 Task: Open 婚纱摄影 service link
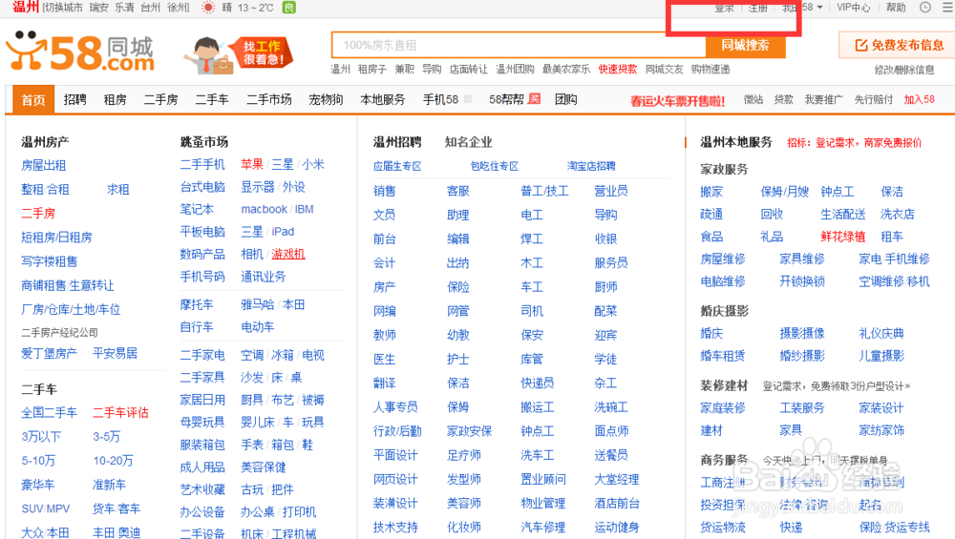tap(802, 356)
